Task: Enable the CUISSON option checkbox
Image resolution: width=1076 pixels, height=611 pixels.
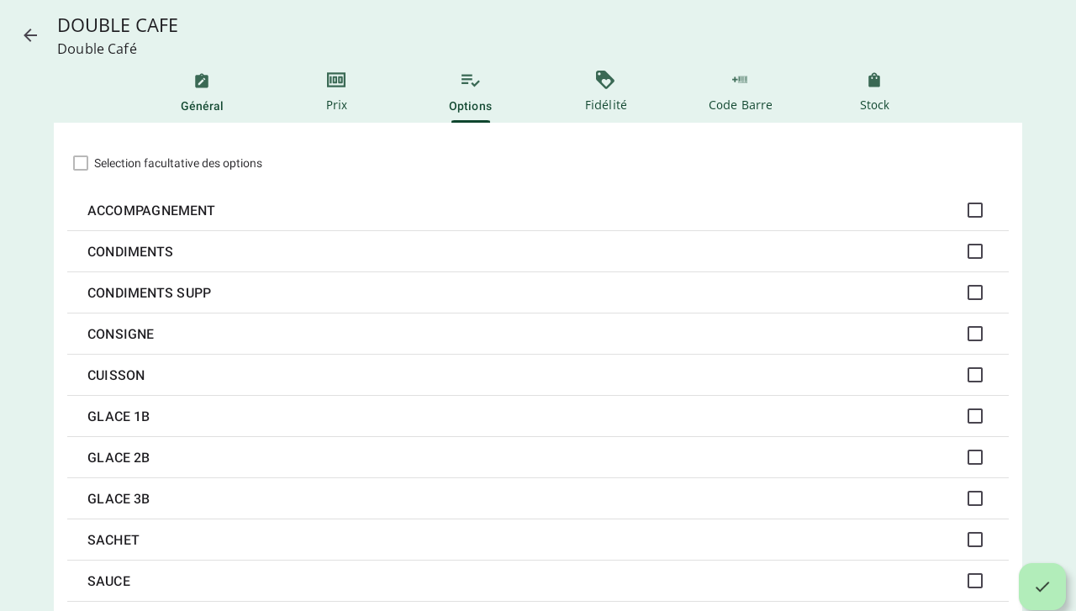Action: pos(975,375)
